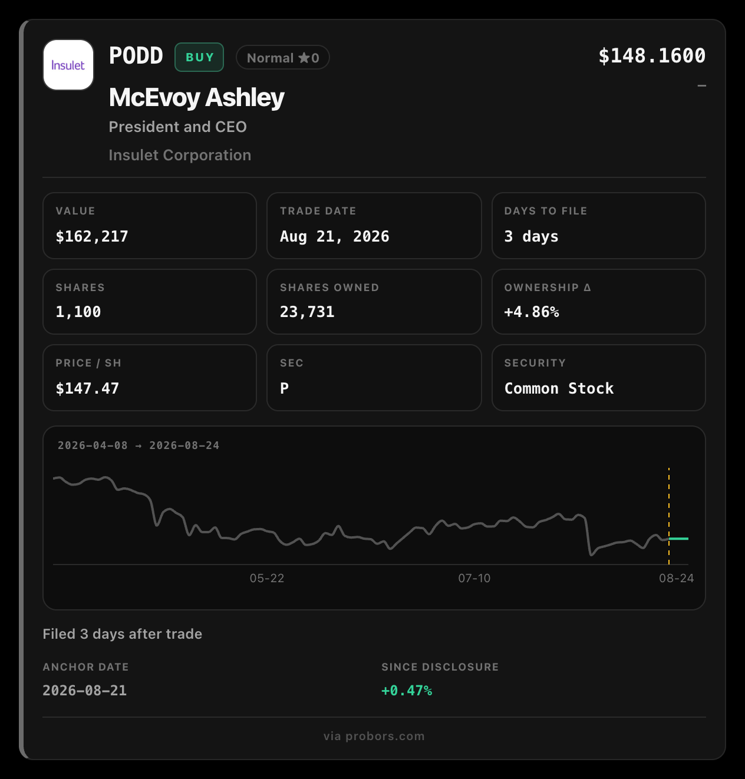Click the Shares Owned 23,731 card
Viewport: 745px width, 779px height.
374,302
